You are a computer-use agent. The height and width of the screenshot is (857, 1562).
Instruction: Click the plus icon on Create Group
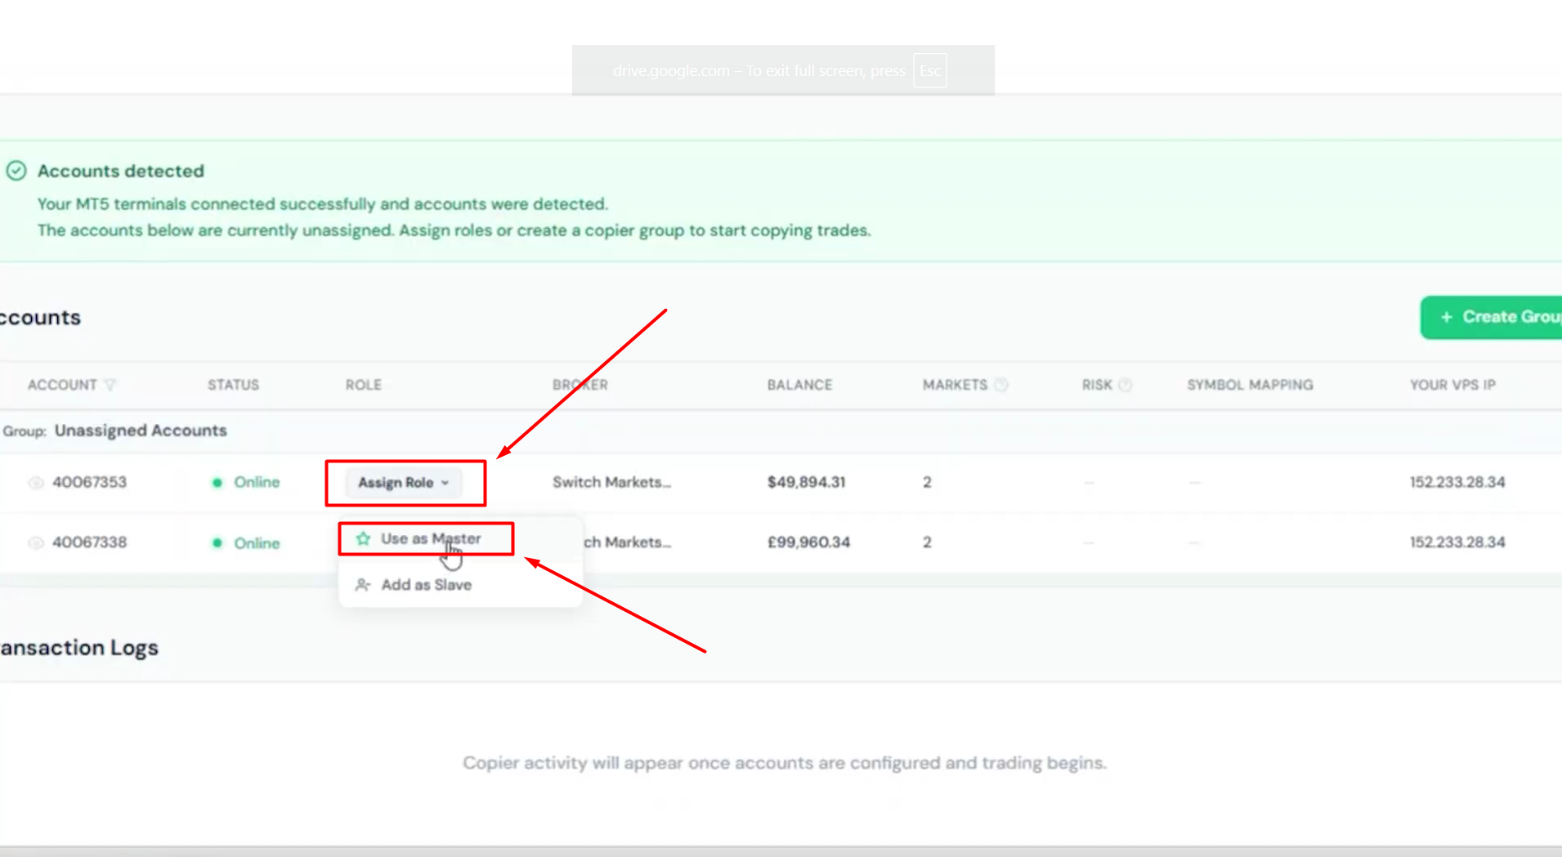[x=1446, y=317]
